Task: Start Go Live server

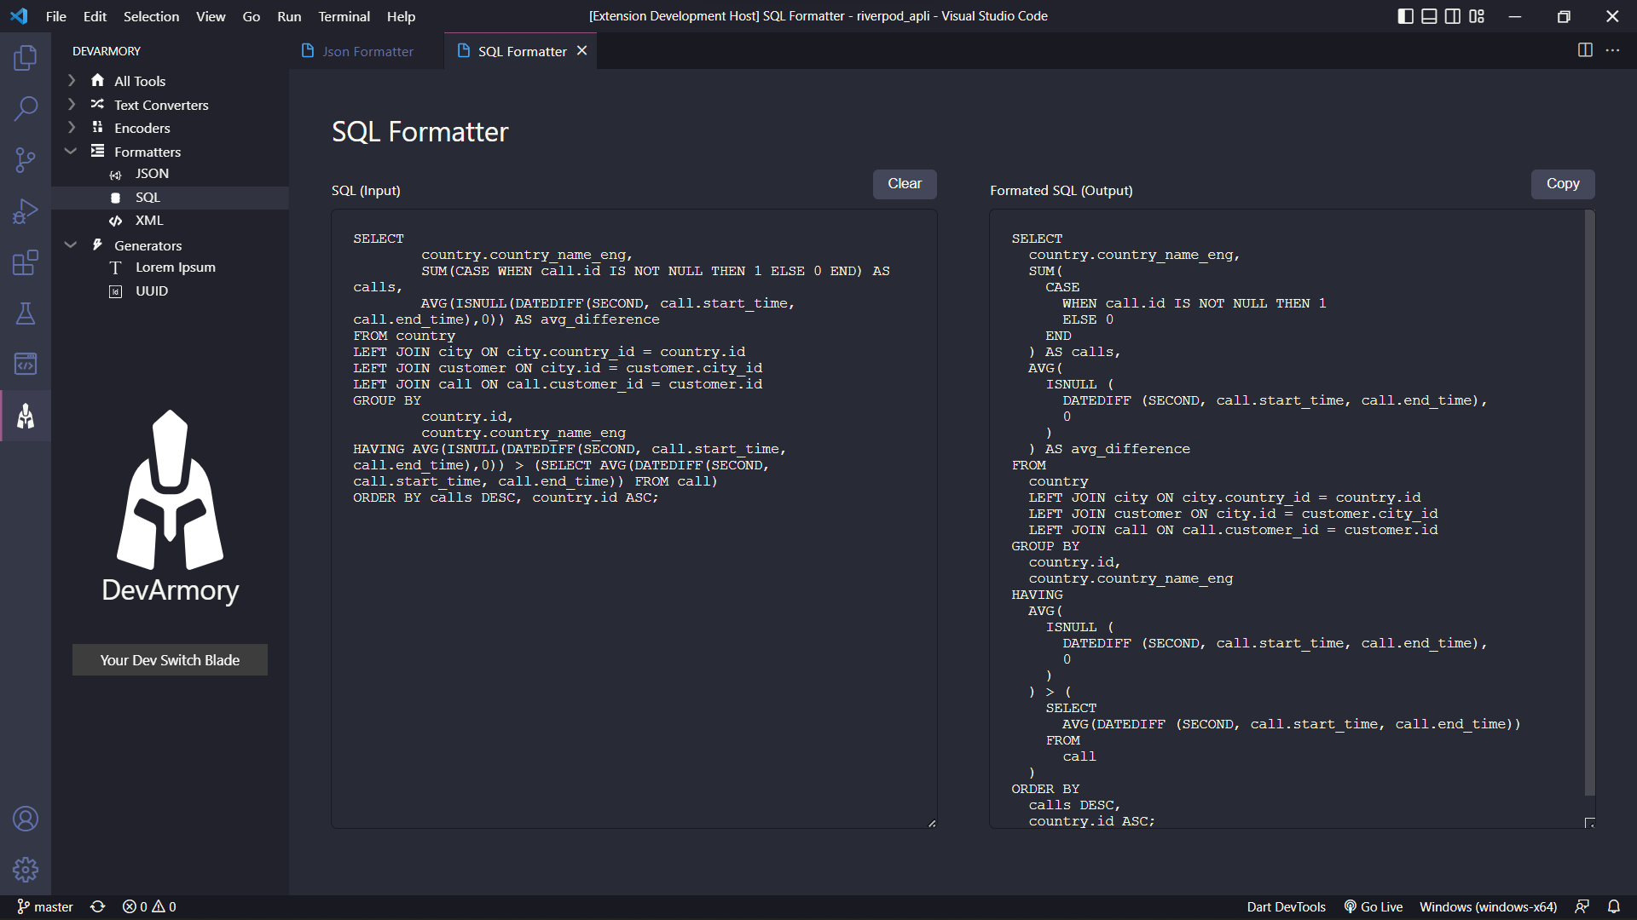Action: [1374, 906]
